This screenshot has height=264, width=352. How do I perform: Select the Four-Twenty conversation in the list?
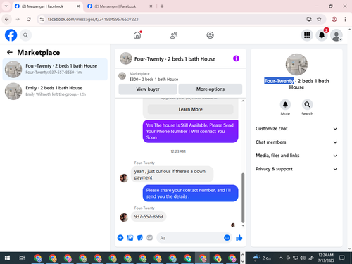coord(55,69)
